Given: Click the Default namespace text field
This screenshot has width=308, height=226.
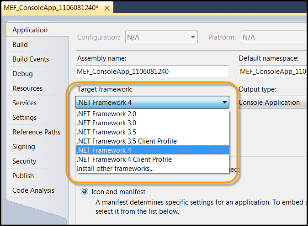Looking at the screenshot, I should 272,72.
